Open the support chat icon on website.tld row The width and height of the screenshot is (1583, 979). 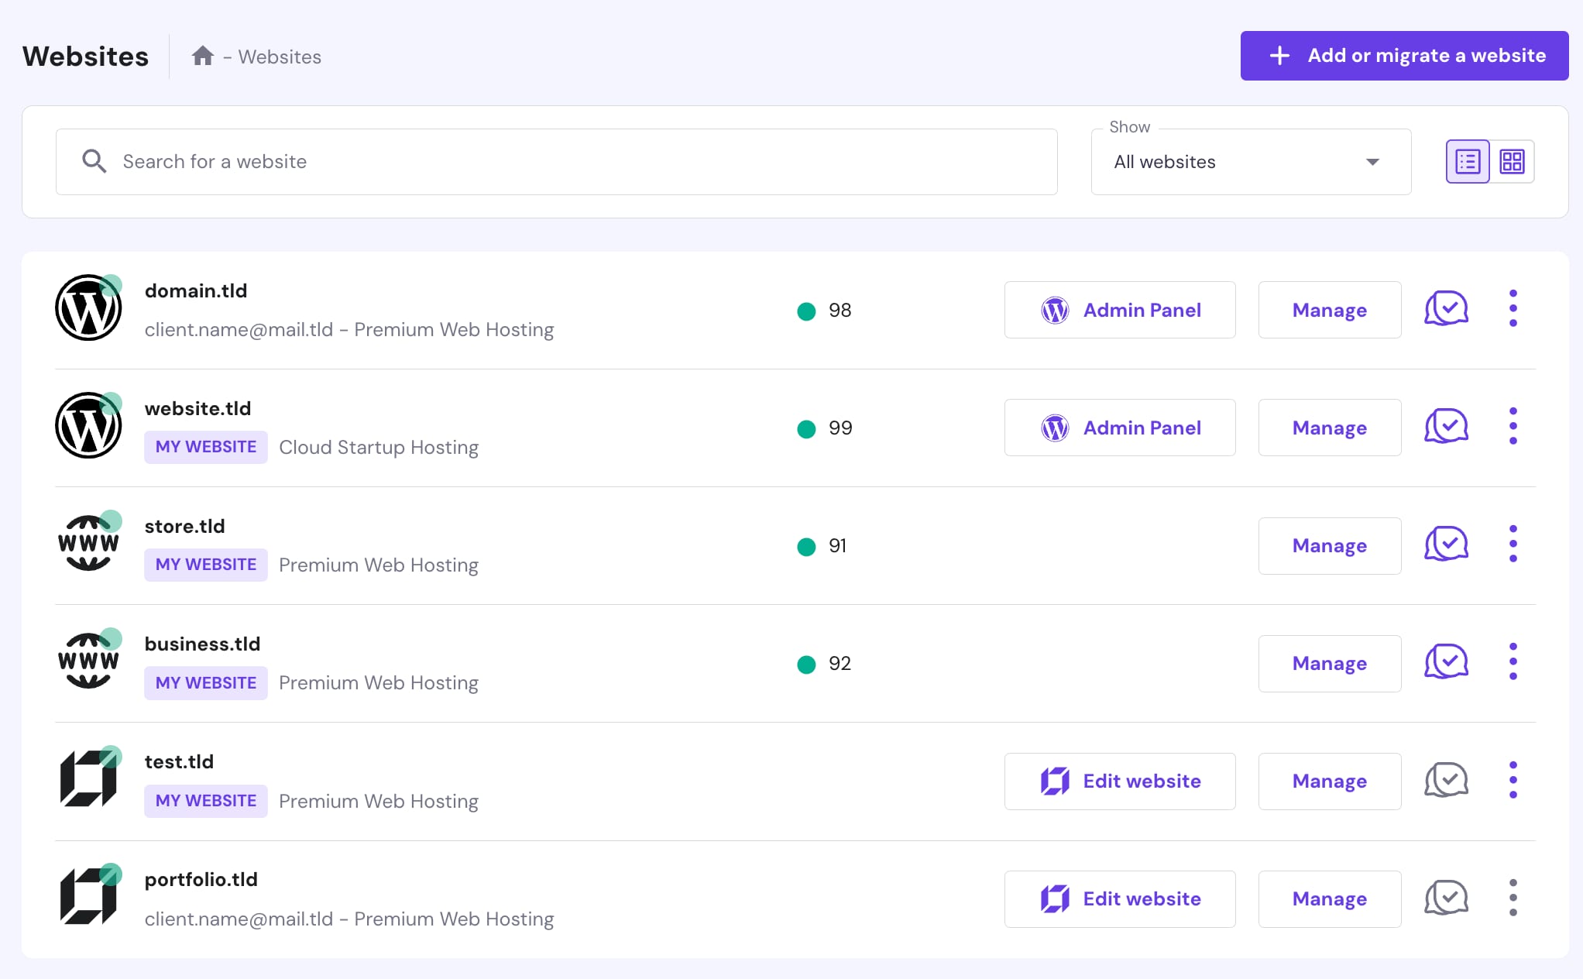tap(1445, 425)
